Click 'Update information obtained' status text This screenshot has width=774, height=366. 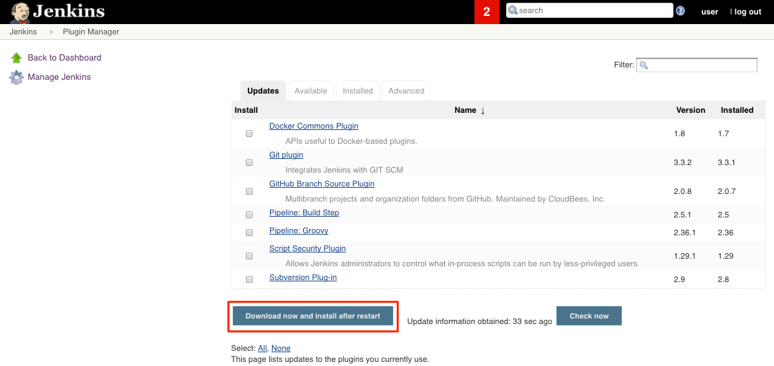coord(479,321)
